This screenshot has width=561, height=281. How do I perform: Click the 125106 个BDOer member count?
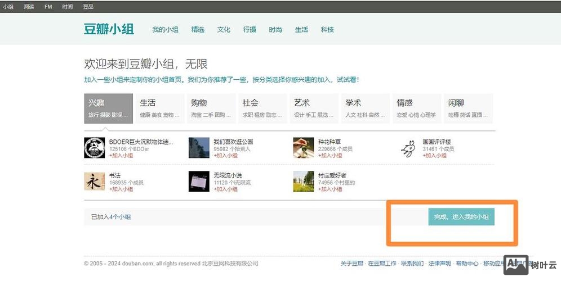tap(129, 149)
